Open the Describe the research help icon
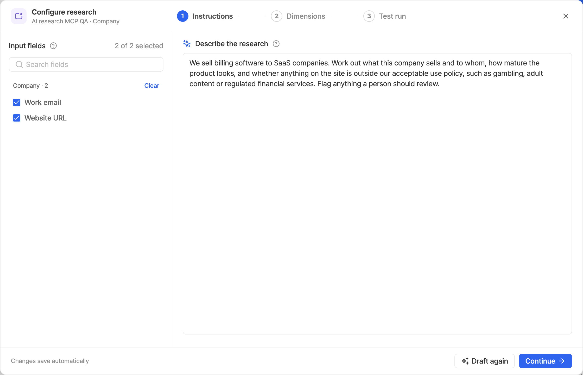 276,44
